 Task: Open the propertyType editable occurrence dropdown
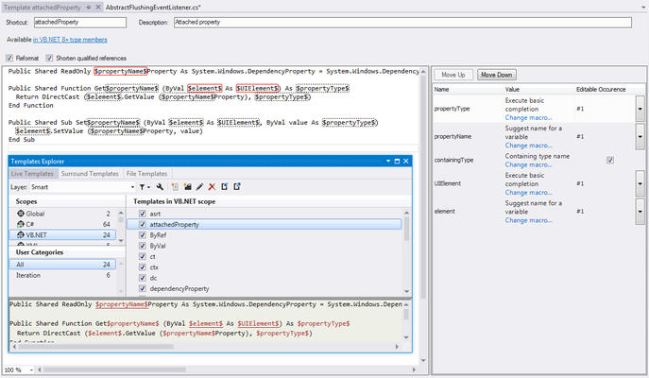(x=640, y=109)
